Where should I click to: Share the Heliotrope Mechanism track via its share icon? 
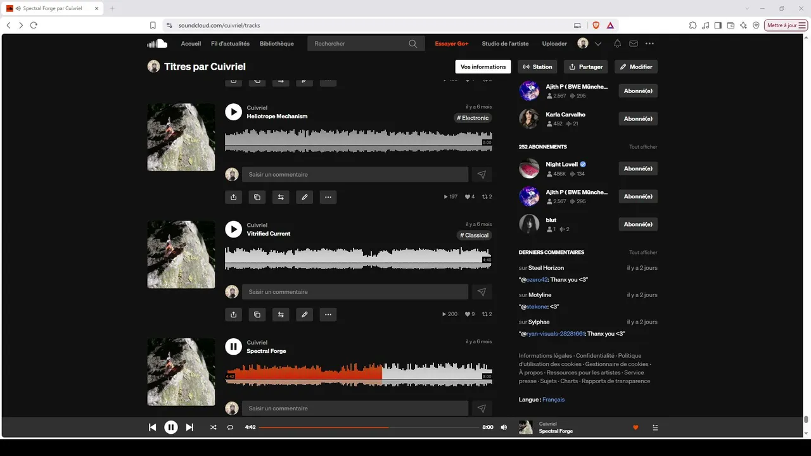click(233, 197)
